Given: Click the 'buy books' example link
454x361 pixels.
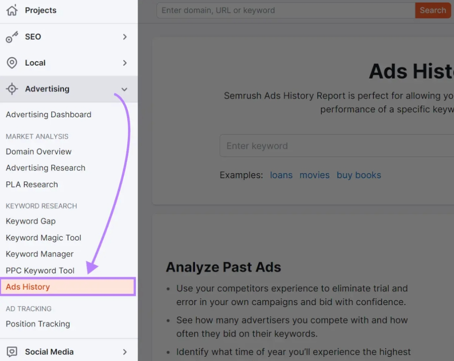Looking at the screenshot, I should [359, 175].
